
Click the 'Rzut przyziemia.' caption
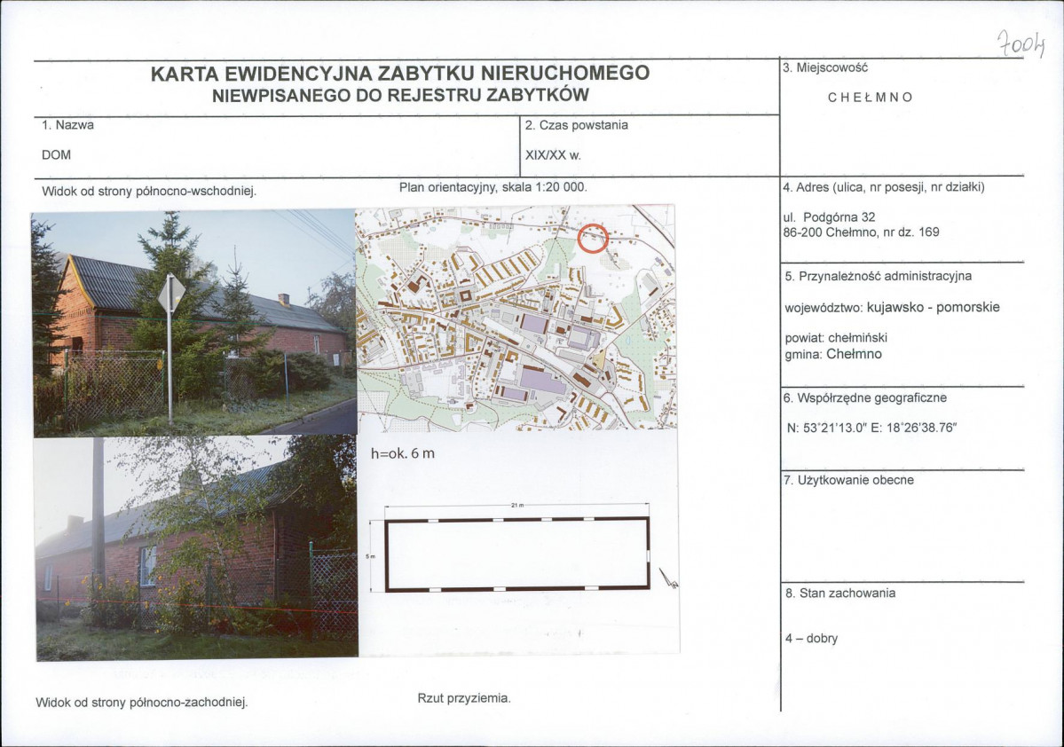[463, 697]
